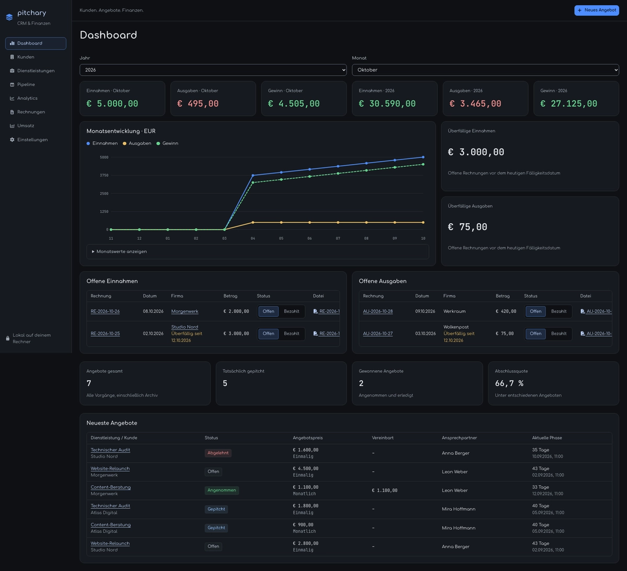Open expense AU-2026-10-28
627x571 pixels.
coord(378,312)
